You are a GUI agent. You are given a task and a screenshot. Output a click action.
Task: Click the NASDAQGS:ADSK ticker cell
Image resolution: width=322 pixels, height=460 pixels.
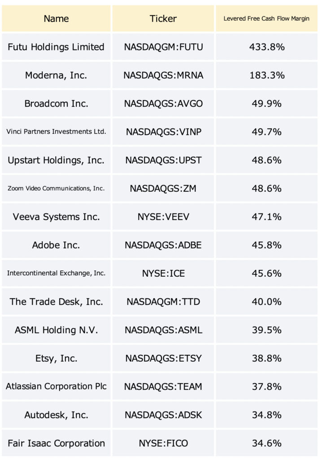[163, 415]
